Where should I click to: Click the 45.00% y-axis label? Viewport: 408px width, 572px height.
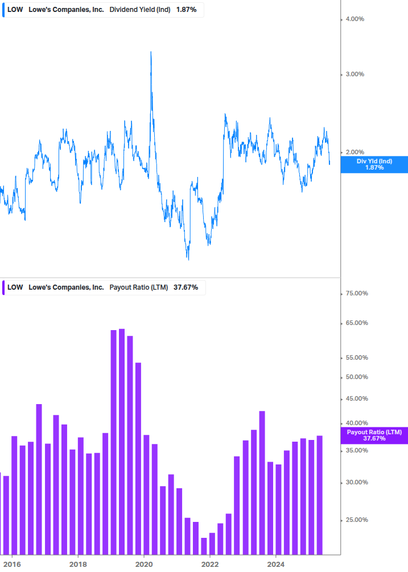[x=357, y=398]
